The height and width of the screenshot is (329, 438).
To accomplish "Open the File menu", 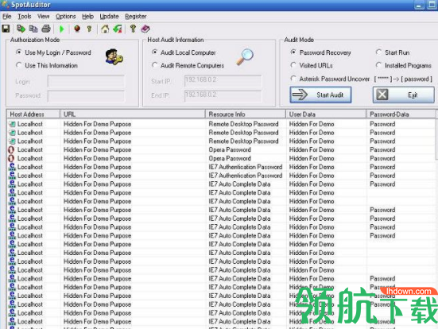I will pyautogui.click(x=7, y=17).
